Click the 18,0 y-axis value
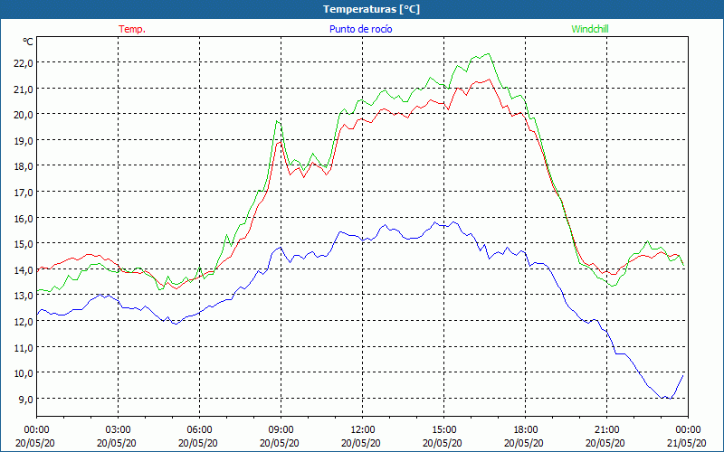The image size is (724, 452). 24,166
